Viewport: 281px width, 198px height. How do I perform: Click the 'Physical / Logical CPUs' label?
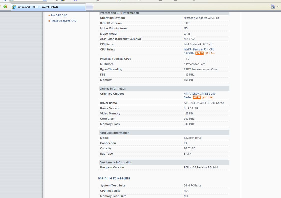point(116,59)
